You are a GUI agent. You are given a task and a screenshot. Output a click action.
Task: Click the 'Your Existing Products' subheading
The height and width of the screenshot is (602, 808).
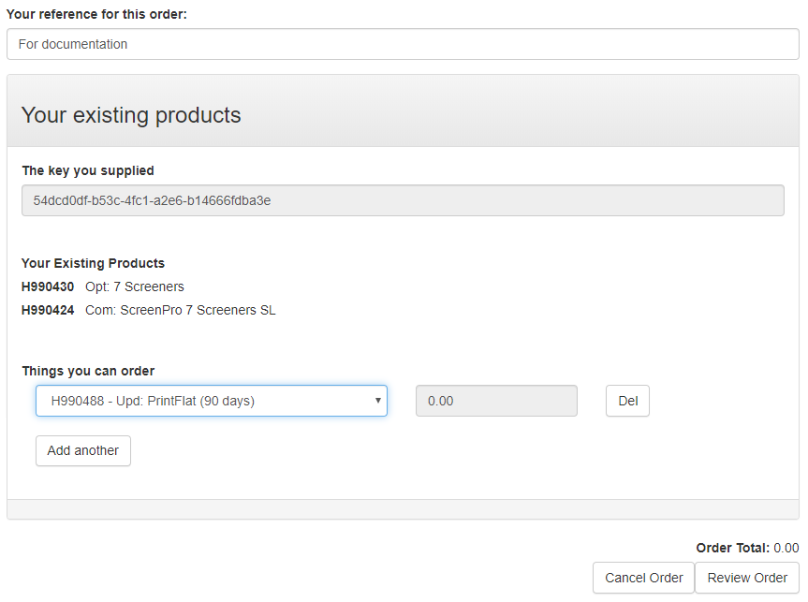coord(93,263)
